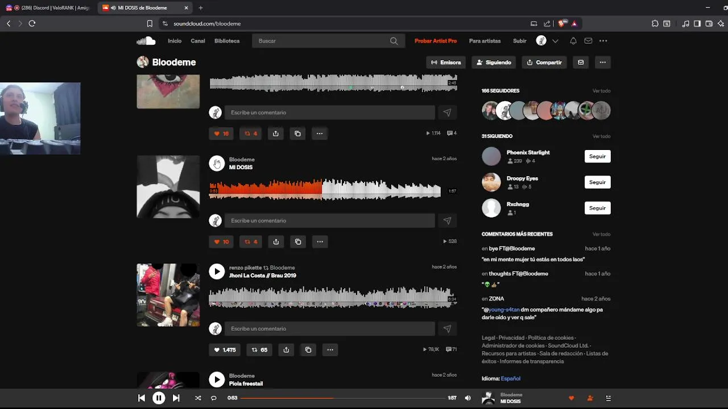
Task: Open the messages envelope icon in header
Action: point(588,41)
